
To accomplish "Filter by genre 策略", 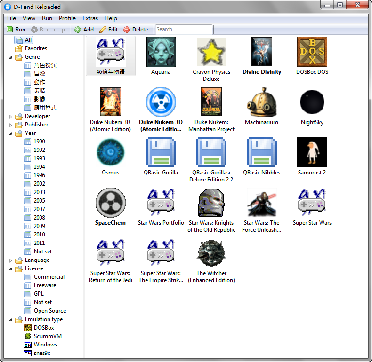I will click(40, 90).
